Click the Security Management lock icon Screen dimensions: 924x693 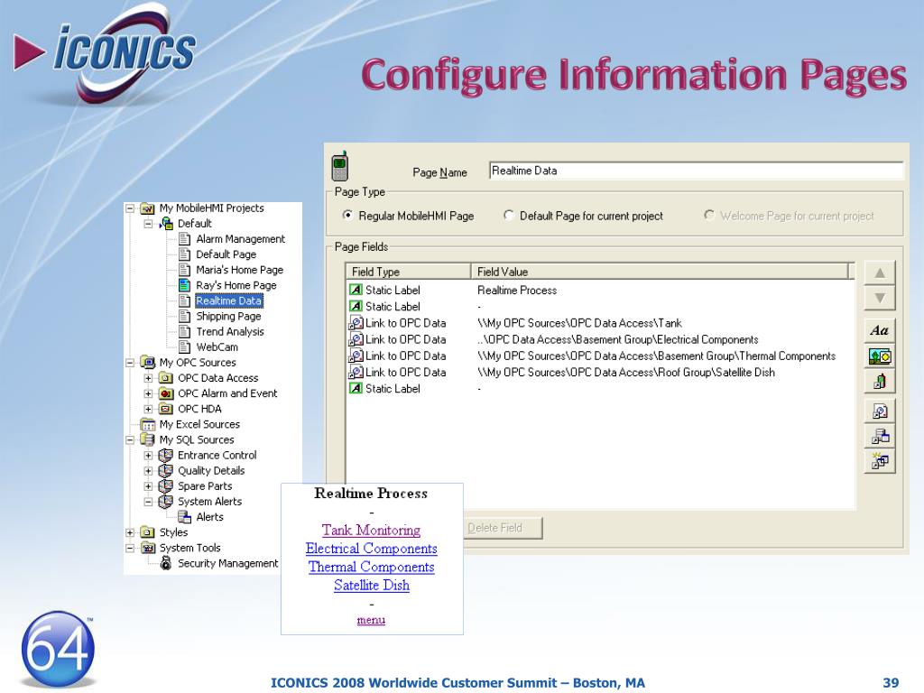click(x=166, y=563)
